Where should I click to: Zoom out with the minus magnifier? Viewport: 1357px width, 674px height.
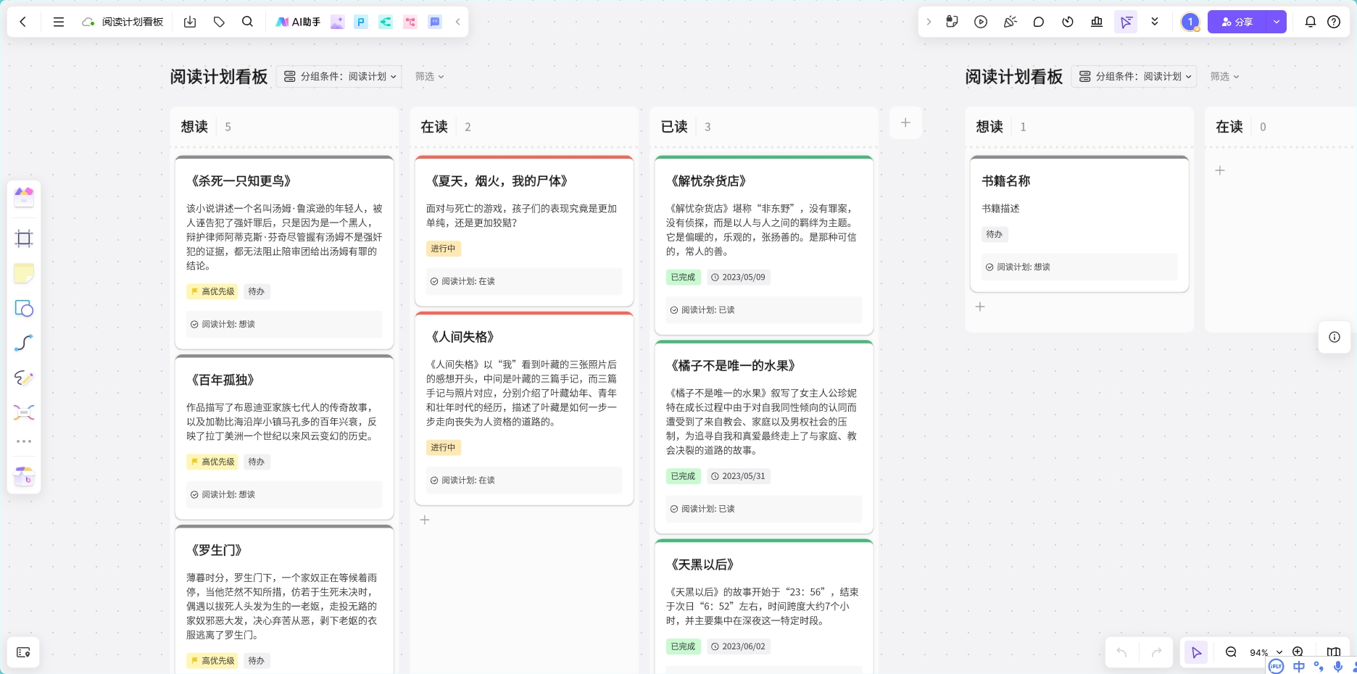(1231, 652)
